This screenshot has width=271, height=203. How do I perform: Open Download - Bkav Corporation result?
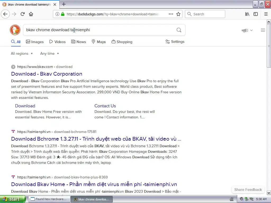coord(47,74)
